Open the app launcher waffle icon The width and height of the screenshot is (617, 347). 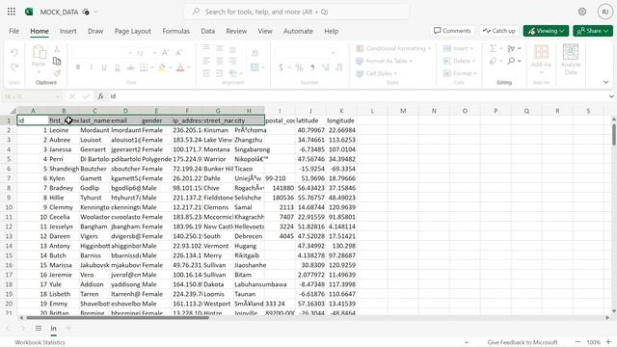coord(12,12)
